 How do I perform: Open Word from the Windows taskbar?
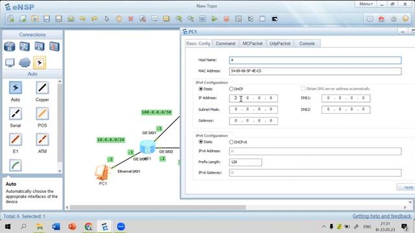(56, 227)
